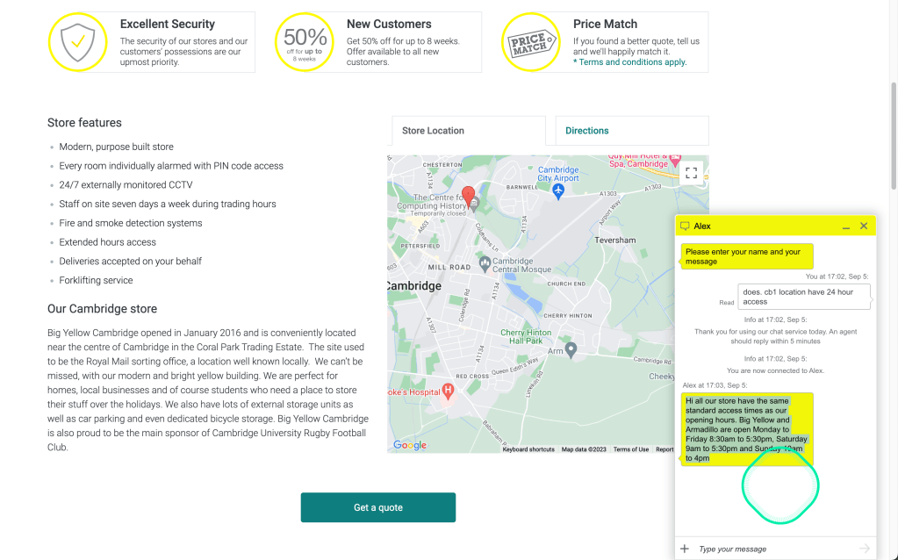Click the Excellent Security shield icon
The height and width of the screenshot is (560, 898).
pyautogui.click(x=77, y=42)
